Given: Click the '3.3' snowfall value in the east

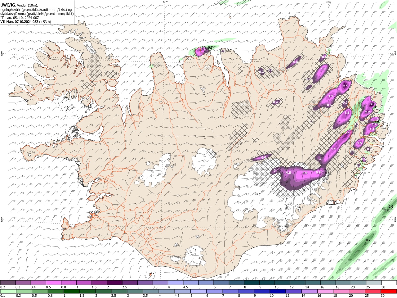Looking at the screenshot, I should (x=372, y=104).
